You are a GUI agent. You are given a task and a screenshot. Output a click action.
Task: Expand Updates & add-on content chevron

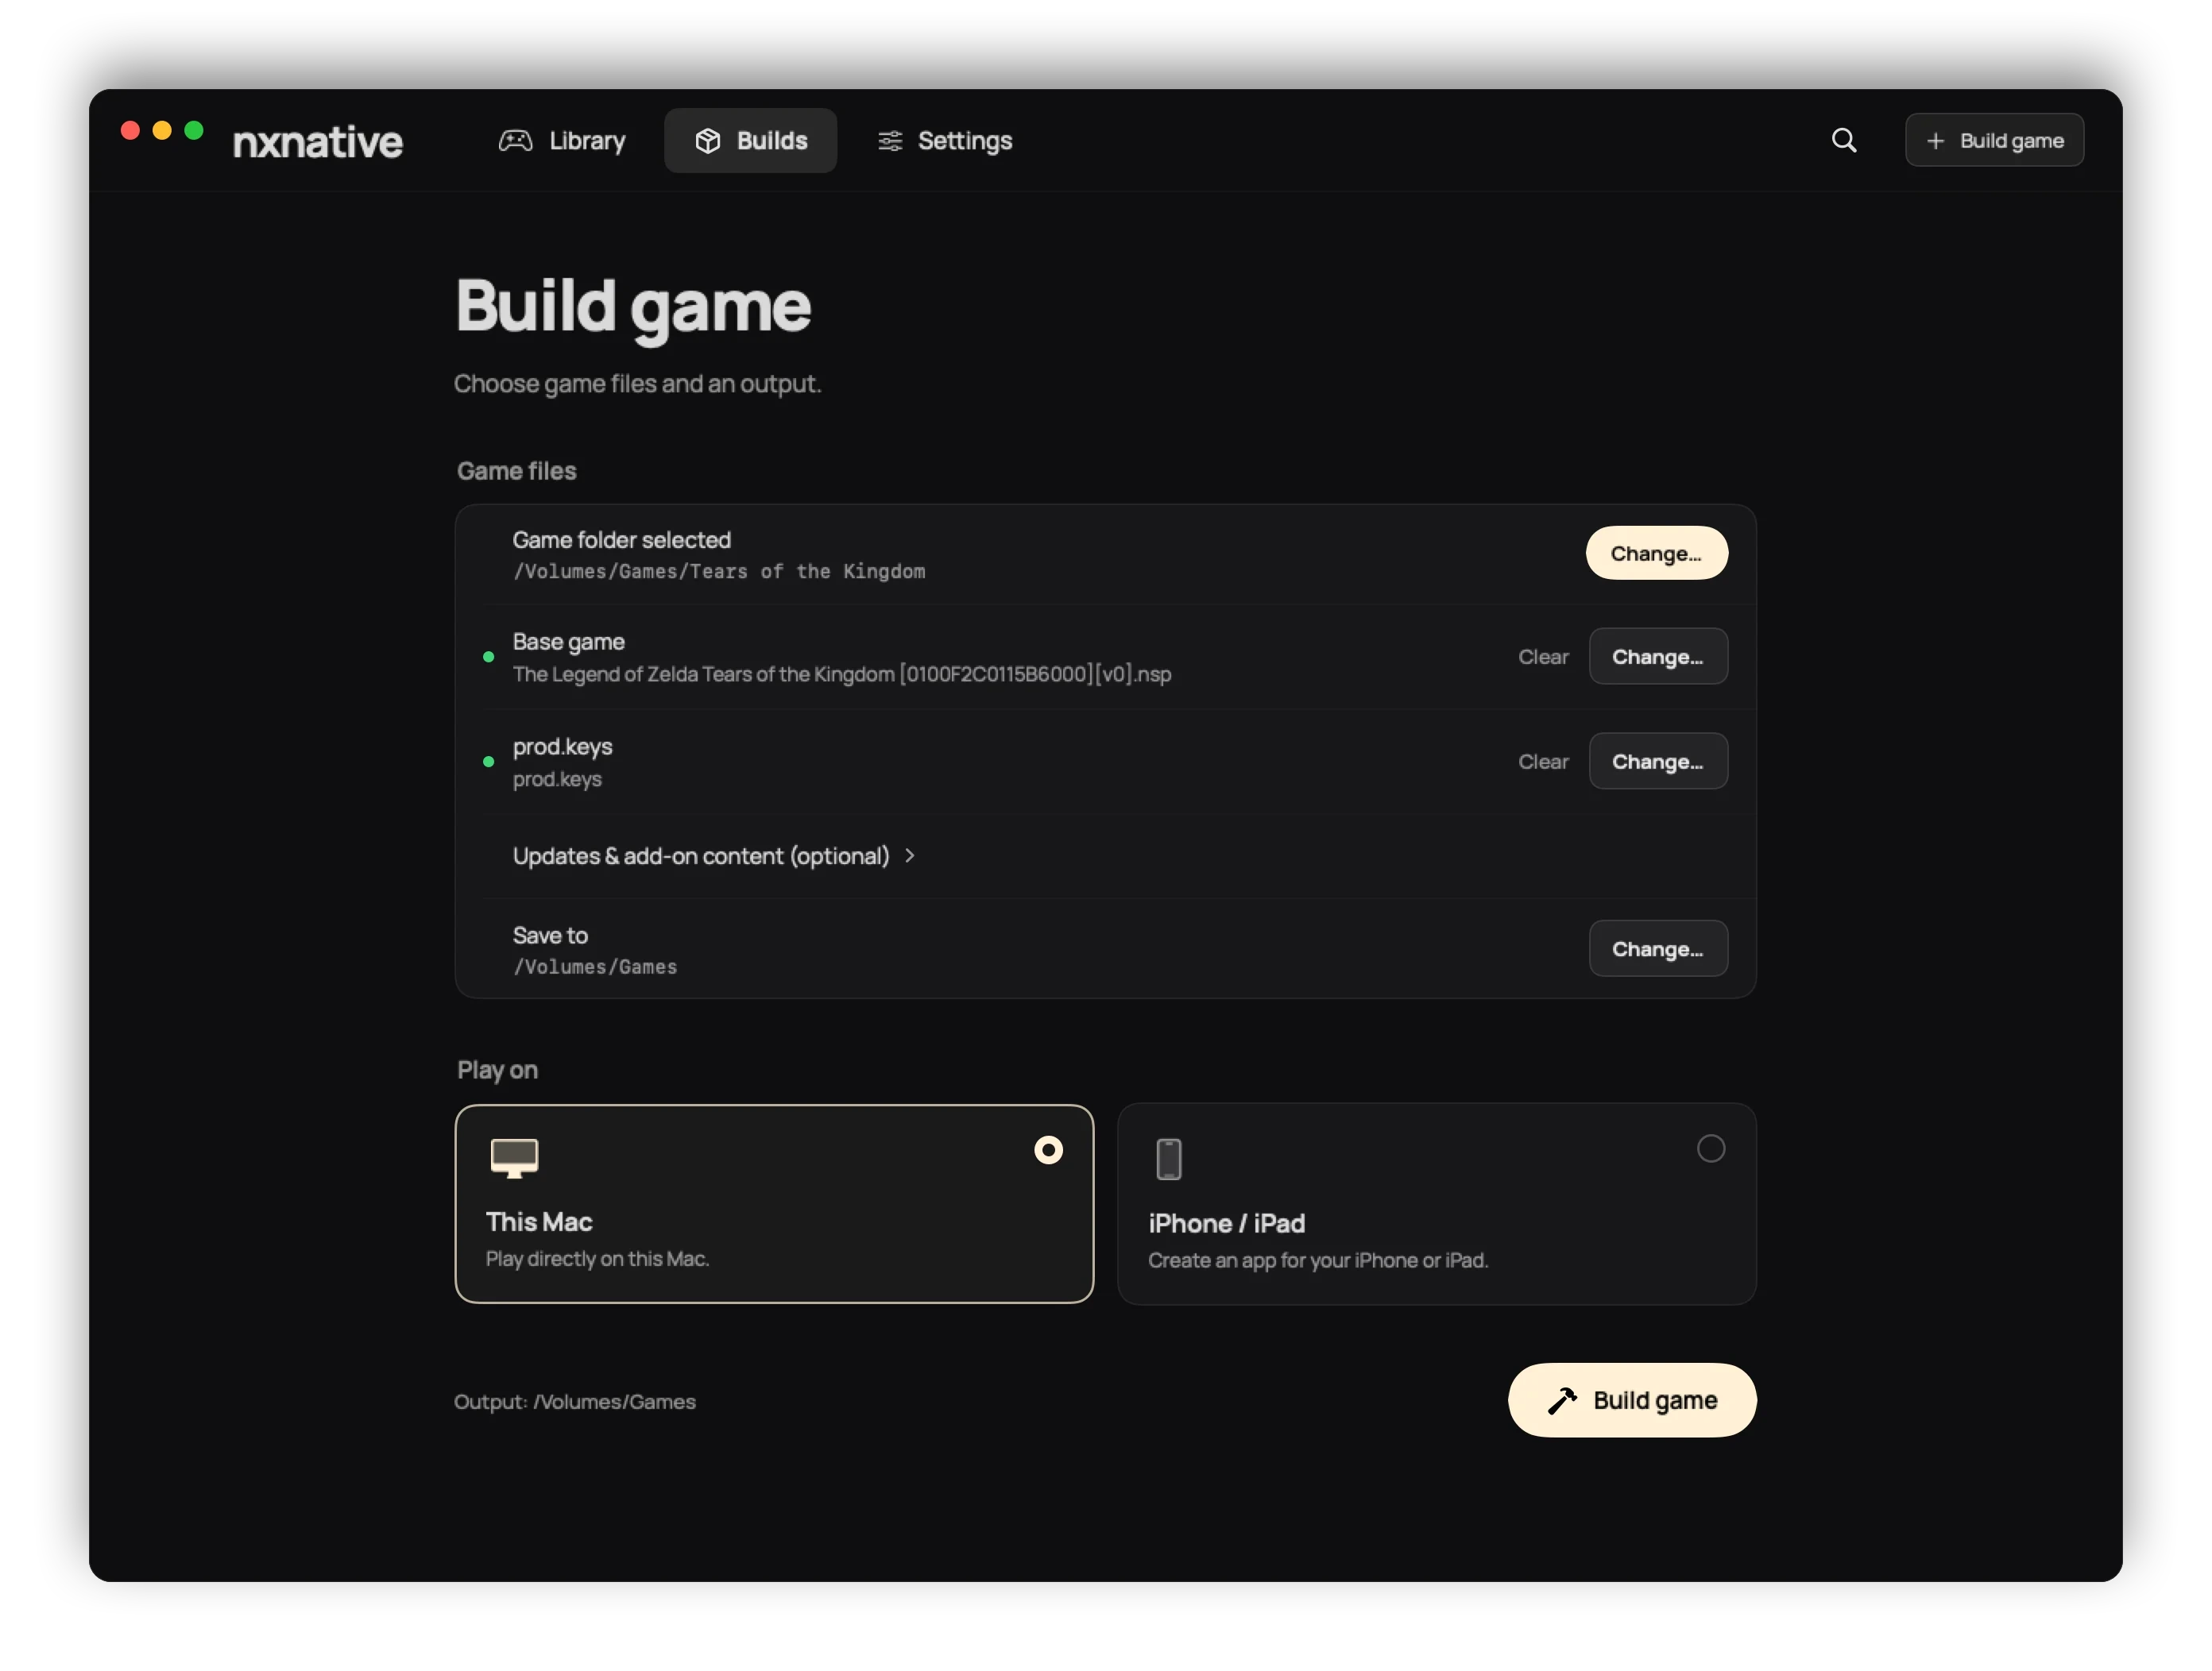pyautogui.click(x=909, y=855)
